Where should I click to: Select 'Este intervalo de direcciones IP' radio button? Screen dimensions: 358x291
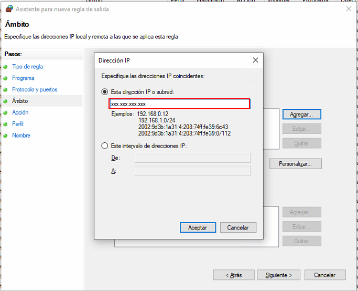[x=104, y=145]
